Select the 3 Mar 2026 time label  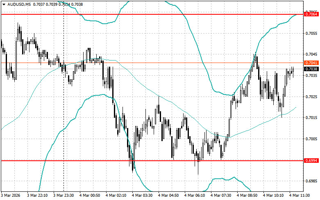[x=11, y=196]
